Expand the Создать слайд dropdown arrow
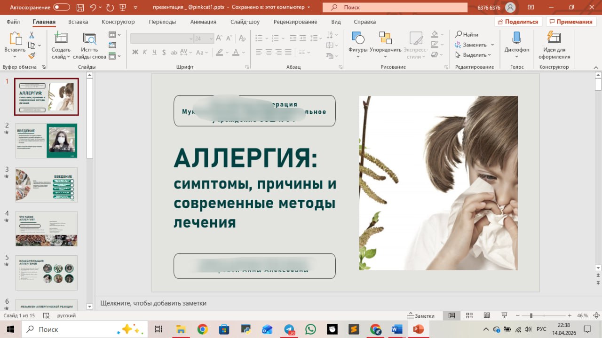The width and height of the screenshot is (602, 338). tap(68, 57)
